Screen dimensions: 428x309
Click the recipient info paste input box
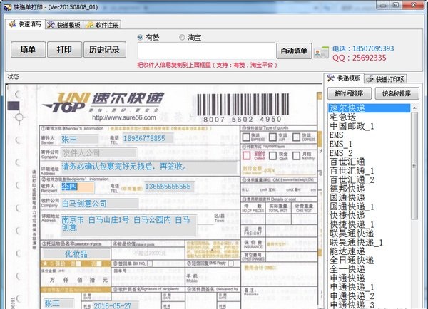(x=206, y=51)
